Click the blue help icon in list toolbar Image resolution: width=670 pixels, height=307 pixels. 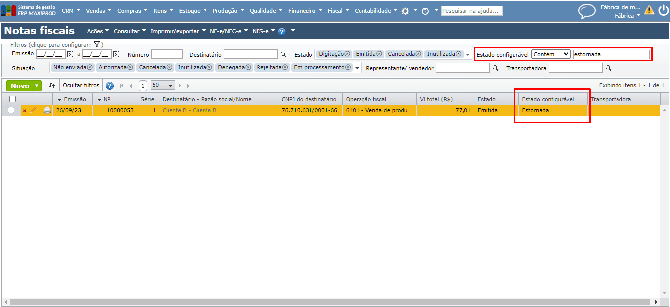pos(110,86)
